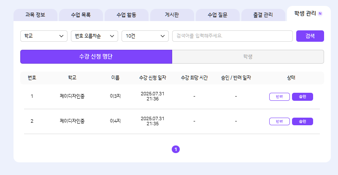The width and height of the screenshot is (338, 175).
Task: Approve 이3지's enrollment with 승인
Action: pos(302,97)
